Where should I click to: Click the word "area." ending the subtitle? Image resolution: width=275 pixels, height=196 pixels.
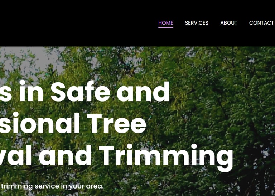(x=95, y=186)
